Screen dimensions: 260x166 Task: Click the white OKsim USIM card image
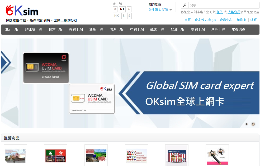(92, 99)
